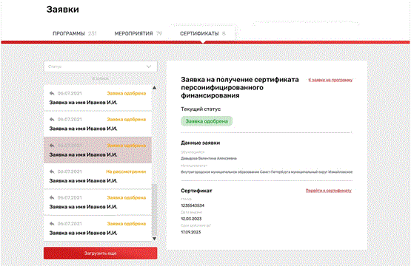Viewport: 411px width, 266px height.
Task: Select the first application for Иванов И.И.
Action: [98, 98]
